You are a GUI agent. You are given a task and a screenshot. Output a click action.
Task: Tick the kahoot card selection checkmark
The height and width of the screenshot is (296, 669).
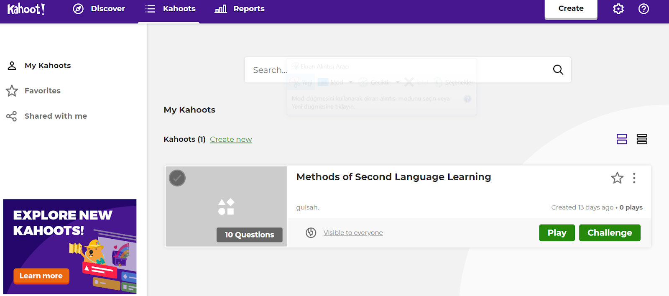click(177, 178)
